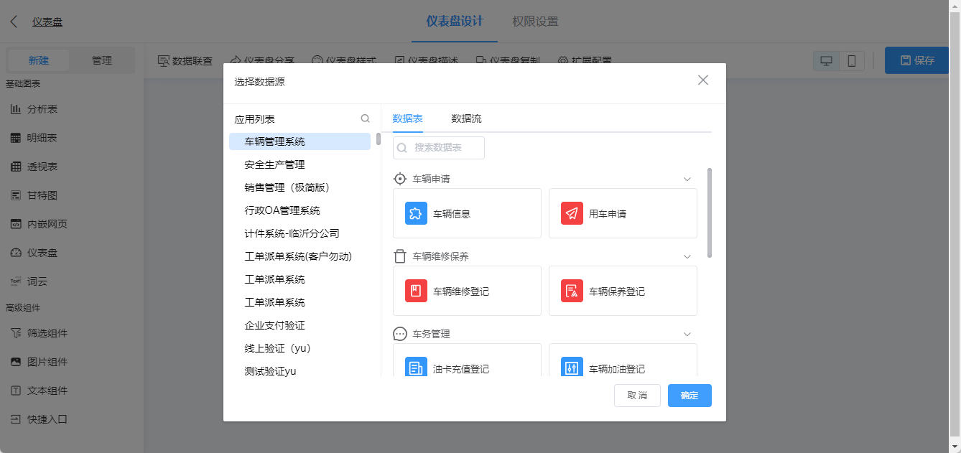The width and height of the screenshot is (961, 453).
Task: Switch to mobile preview mode
Action: (852, 60)
